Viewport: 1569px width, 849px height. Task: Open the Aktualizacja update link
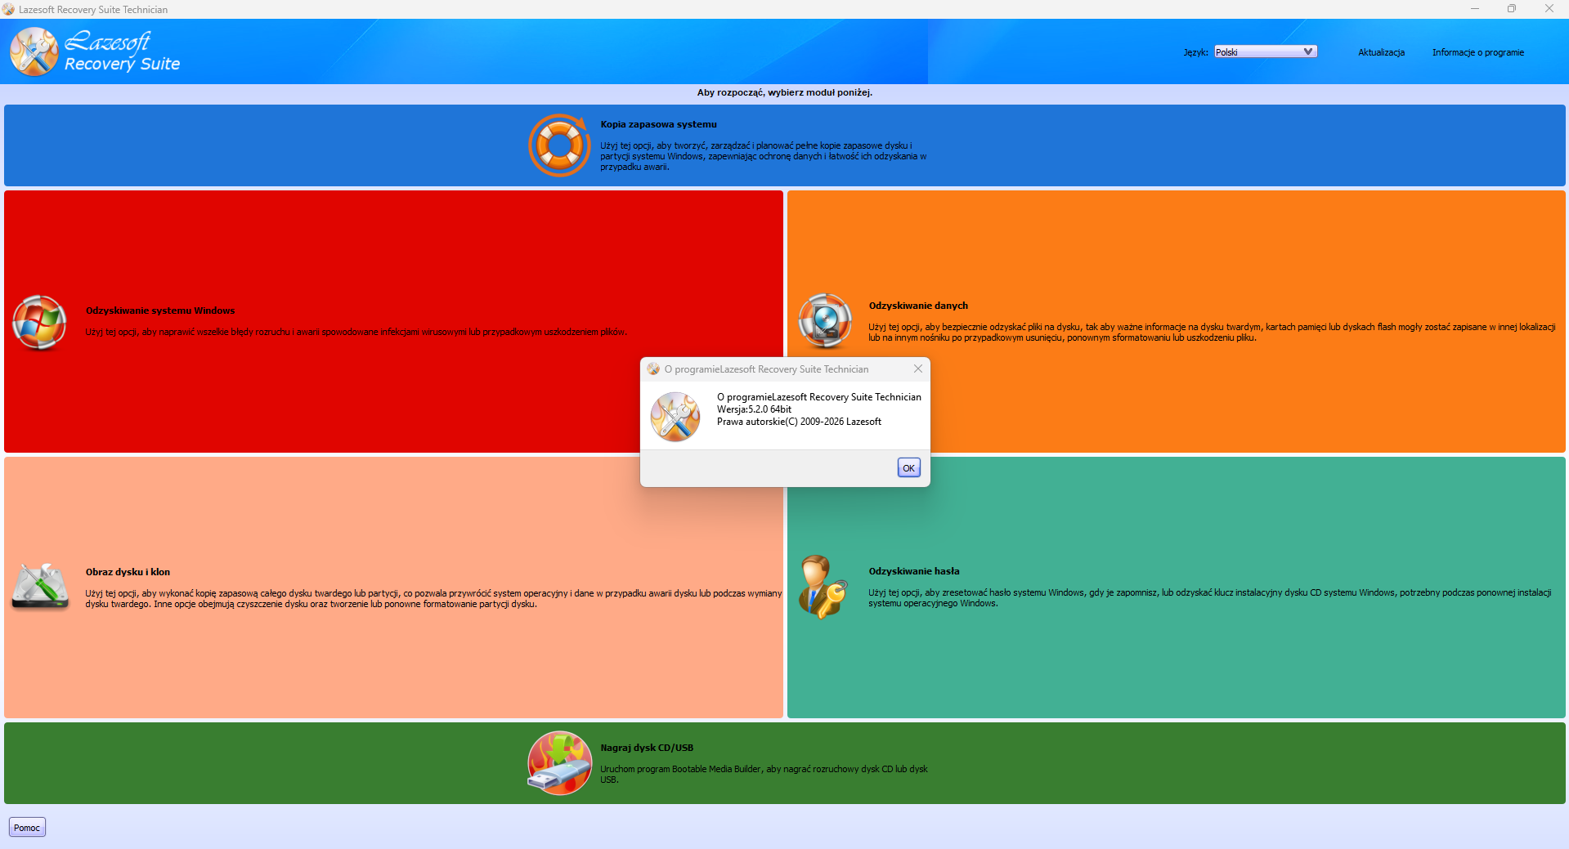tap(1382, 52)
